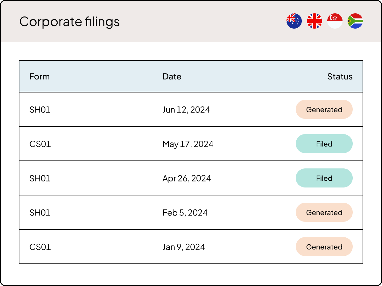Select the CS01 form dated Jan 9
The width and height of the screenshot is (382, 286).
tap(40, 247)
